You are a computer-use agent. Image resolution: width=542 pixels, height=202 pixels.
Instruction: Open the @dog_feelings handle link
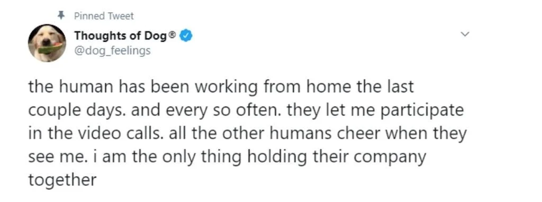click(x=112, y=51)
